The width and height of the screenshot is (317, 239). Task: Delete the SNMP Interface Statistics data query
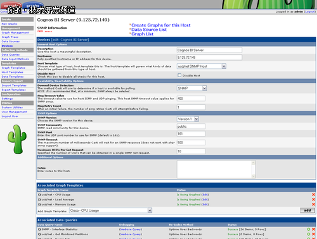point(313,229)
